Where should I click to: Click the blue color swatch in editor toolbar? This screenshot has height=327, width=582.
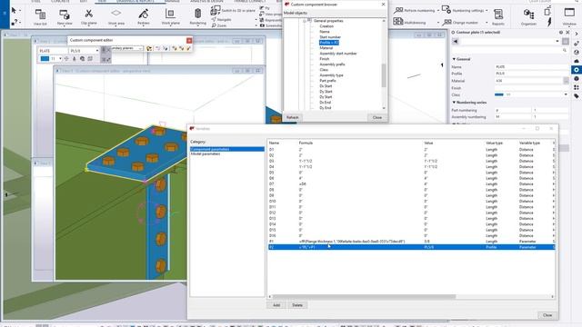click(x=45, y=58)
